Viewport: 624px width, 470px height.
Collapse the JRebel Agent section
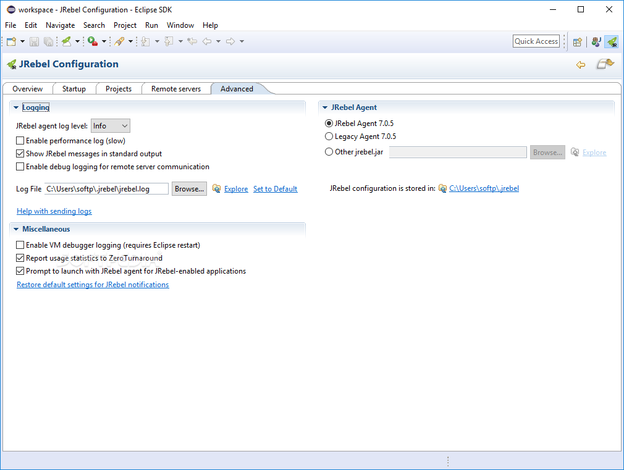pyautogui.click(x=325, y=107)
